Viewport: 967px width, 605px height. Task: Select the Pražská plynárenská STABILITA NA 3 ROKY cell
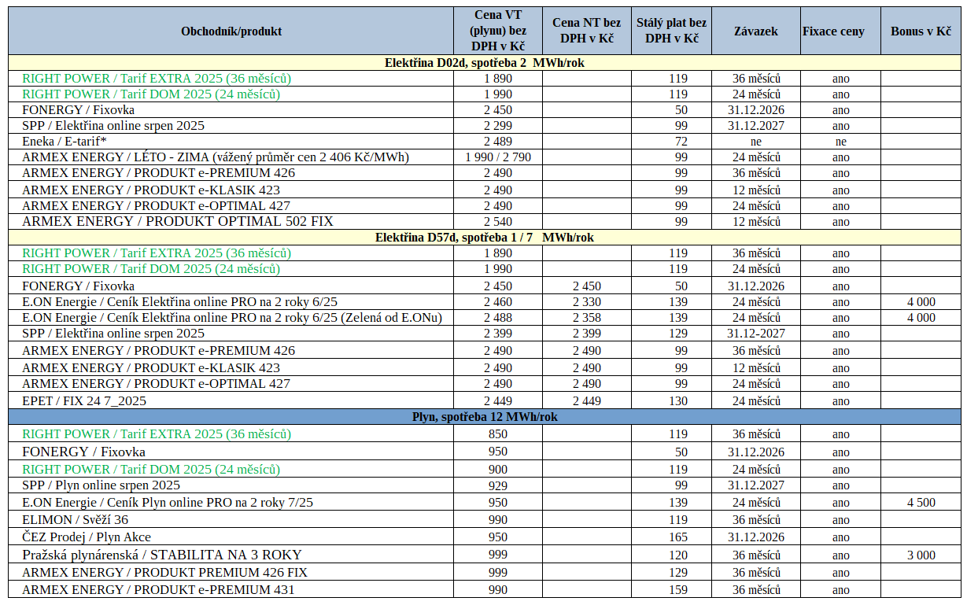(231, 555)
